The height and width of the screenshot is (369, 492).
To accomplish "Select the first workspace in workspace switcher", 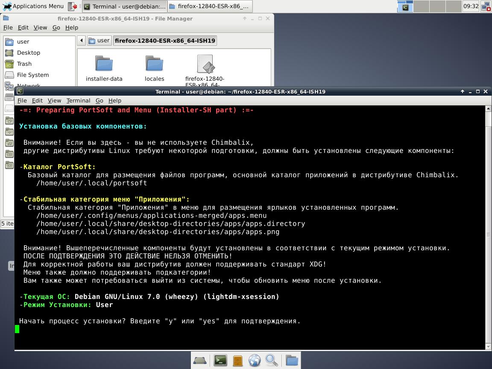I will 405,6.
